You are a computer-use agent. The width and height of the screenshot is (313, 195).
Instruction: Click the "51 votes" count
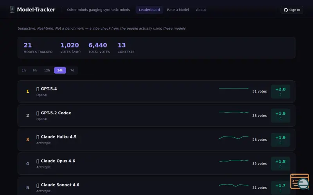259,92
